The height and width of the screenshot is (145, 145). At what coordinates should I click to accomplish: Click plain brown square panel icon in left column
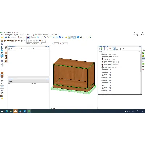(x=6, y=53)
